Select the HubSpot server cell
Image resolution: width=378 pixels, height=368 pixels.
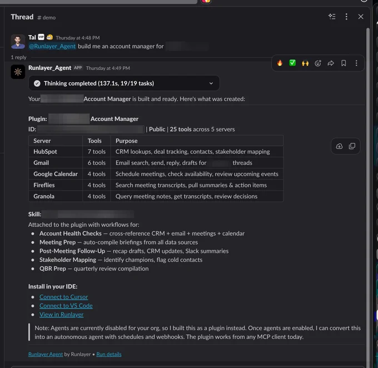pyautogui.click(x=56, y=152)
